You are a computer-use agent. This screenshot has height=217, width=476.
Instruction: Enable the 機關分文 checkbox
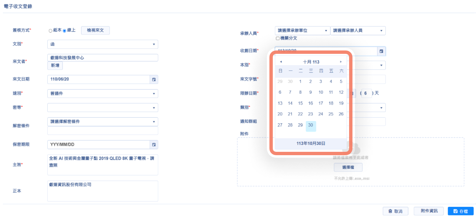click(x=277, y=38)
